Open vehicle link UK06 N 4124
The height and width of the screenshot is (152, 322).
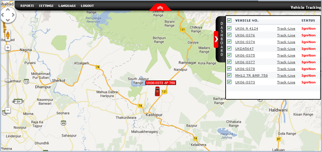pos(247,29)
